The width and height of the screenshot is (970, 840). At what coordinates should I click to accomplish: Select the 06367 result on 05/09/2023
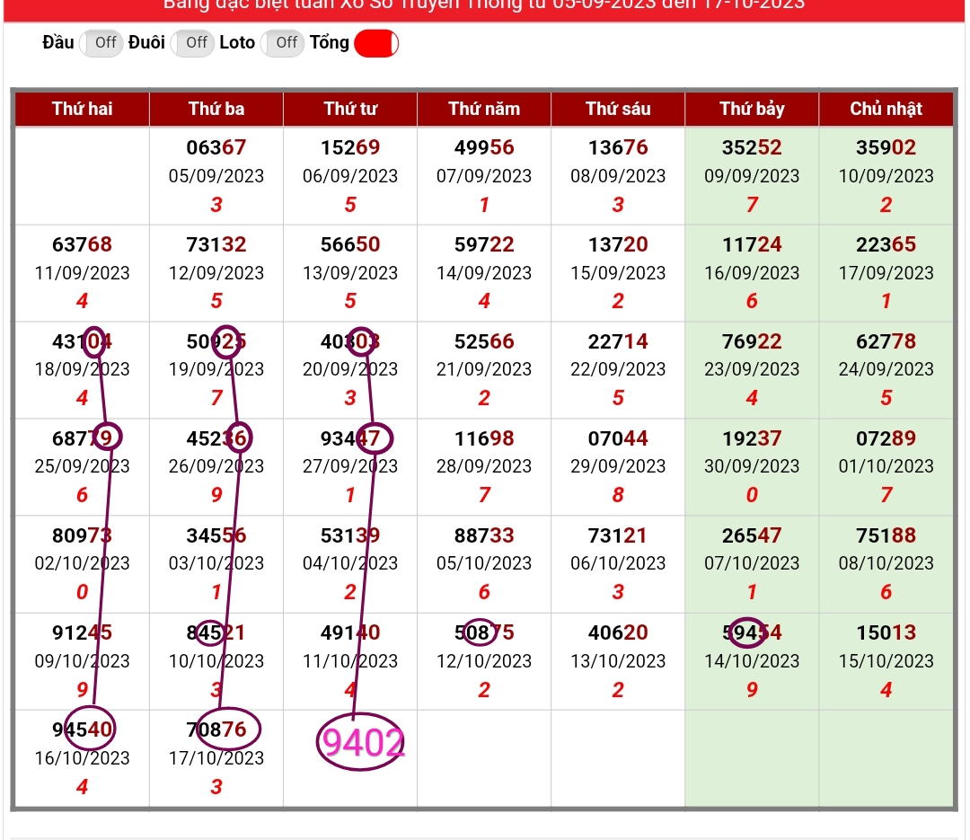[x=216, y=147]
